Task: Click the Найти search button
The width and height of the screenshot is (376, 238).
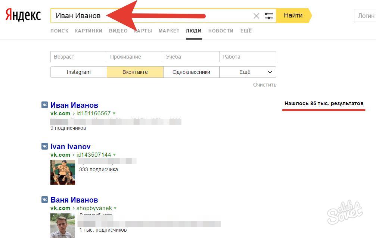Action: (293, 16)
